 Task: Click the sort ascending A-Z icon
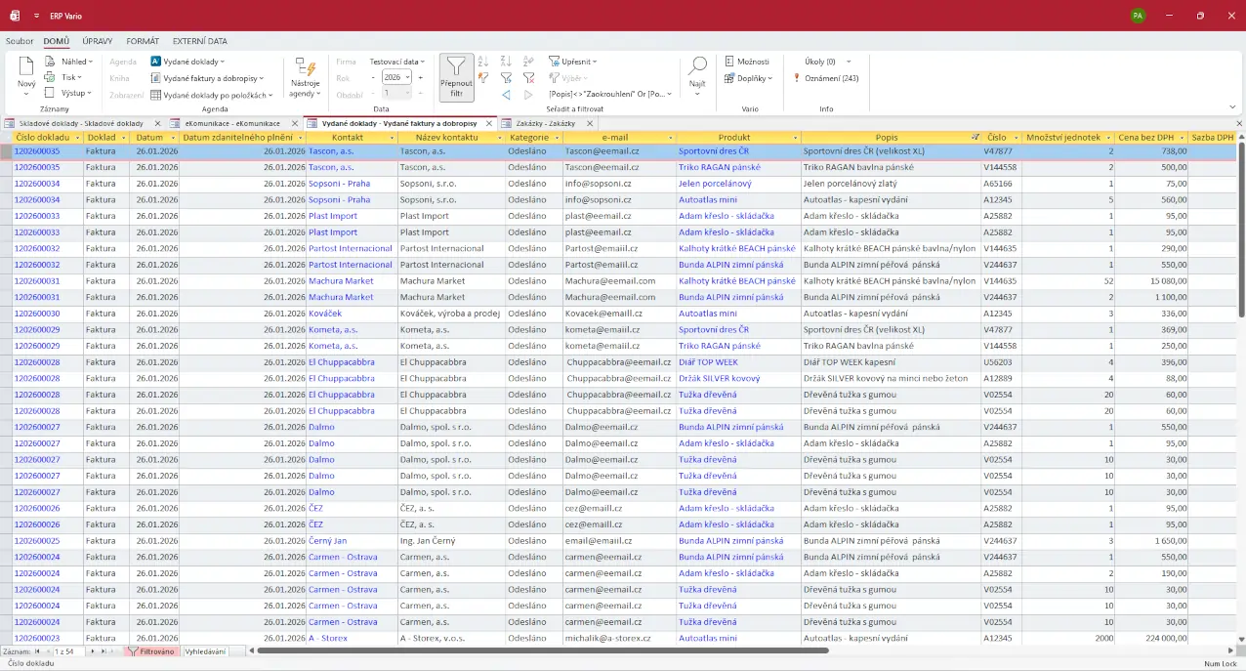point(483,62)
